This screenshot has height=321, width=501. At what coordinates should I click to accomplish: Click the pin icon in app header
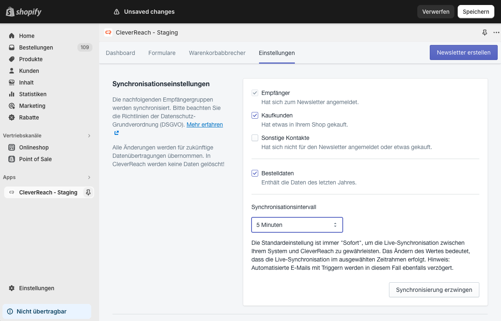[484, 32]
